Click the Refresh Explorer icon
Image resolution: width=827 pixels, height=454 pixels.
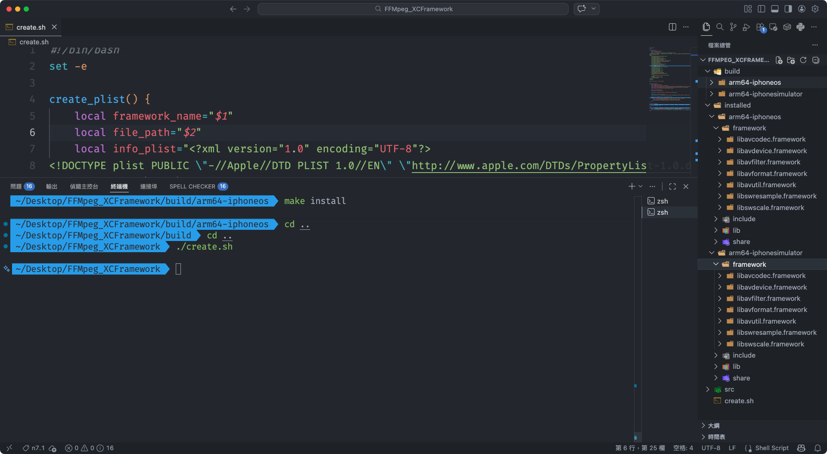click(803, 60)
